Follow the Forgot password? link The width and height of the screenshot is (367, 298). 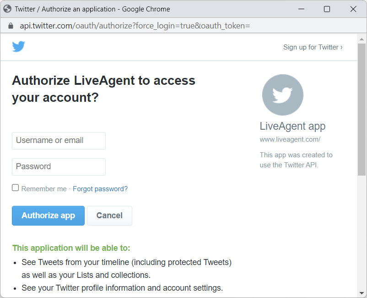click(x=100, y=189)
